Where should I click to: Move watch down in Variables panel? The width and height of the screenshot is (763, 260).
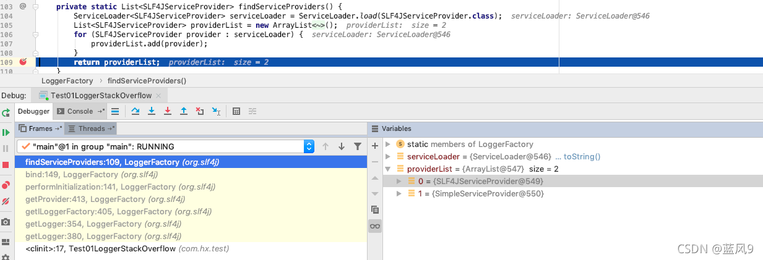click(374, 193)
